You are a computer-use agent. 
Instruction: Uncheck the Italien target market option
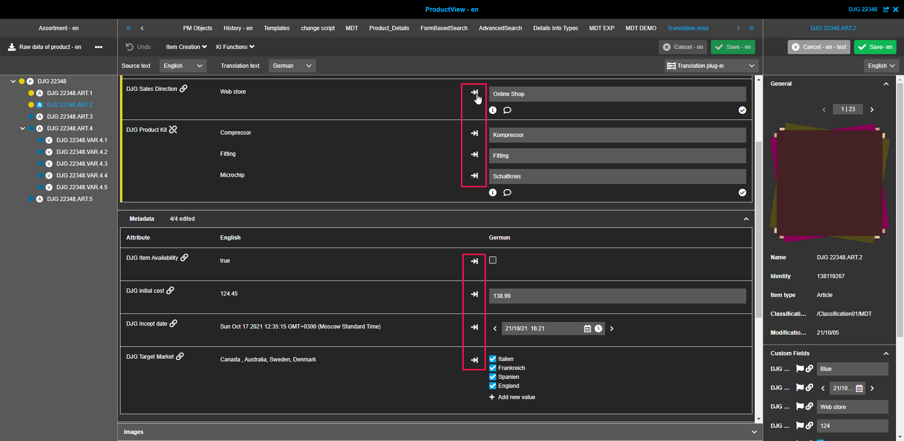[x=492, y=359]
